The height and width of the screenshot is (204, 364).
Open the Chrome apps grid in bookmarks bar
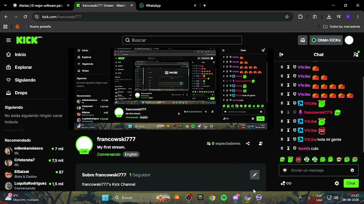point(5,26)
